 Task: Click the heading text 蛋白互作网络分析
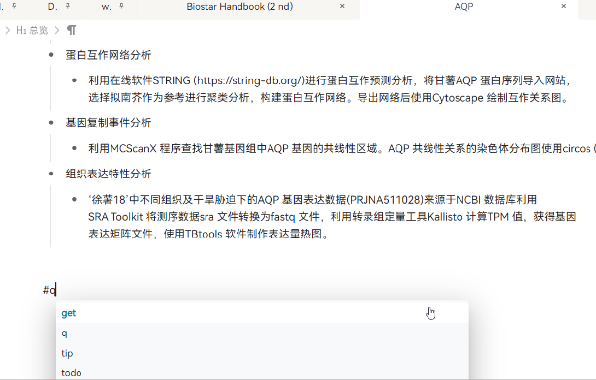tap(108, 55)
